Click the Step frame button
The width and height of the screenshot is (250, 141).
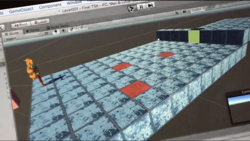point(150,5)
